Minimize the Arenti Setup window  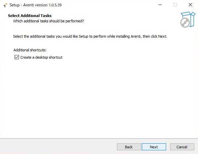[x=160, y=5]
